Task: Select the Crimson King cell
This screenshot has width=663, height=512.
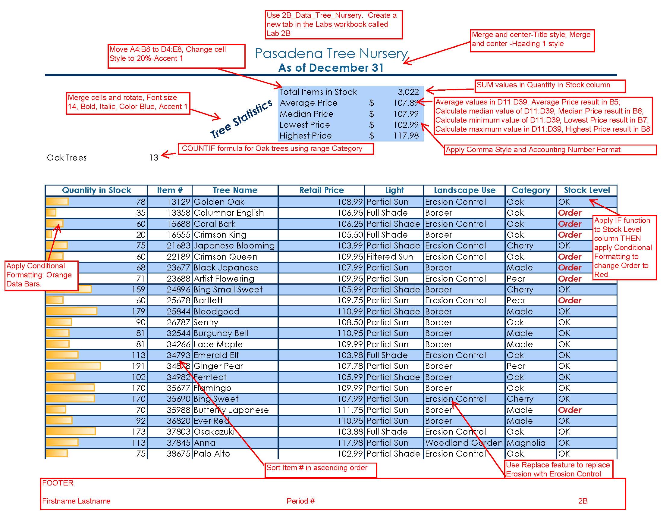Action: [x=235, y=235]
